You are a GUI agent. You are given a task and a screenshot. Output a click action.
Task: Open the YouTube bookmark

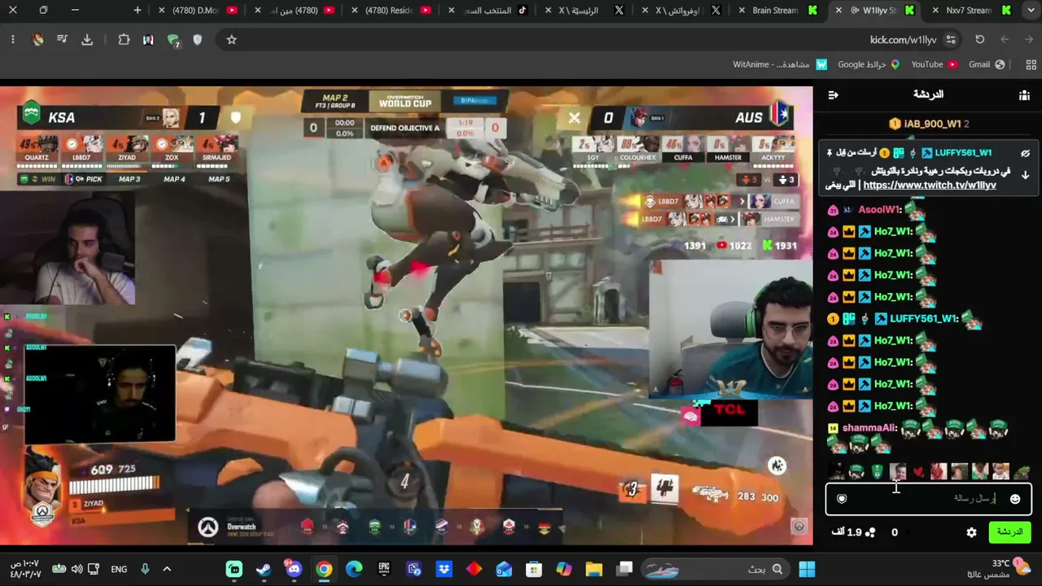pyautogui.click(x=934, y=65)
